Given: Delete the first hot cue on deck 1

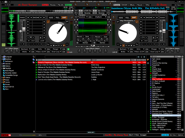Looking at the screenshot, I should (x=44, y=22).
